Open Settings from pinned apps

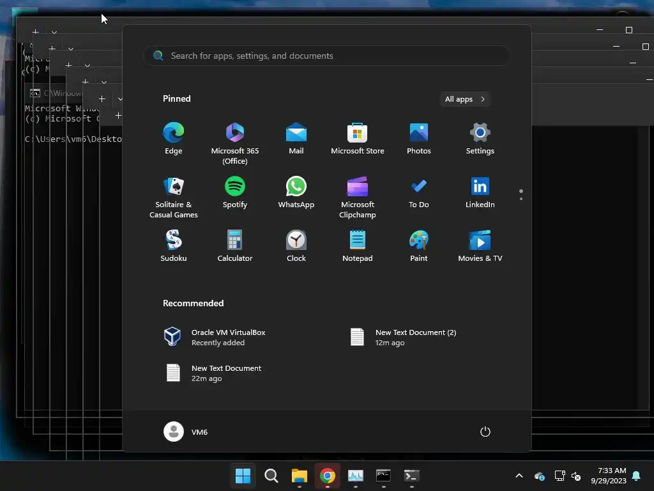480,139
